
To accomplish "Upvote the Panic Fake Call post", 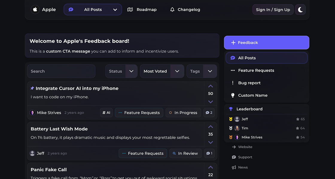I will coord(211,167).
